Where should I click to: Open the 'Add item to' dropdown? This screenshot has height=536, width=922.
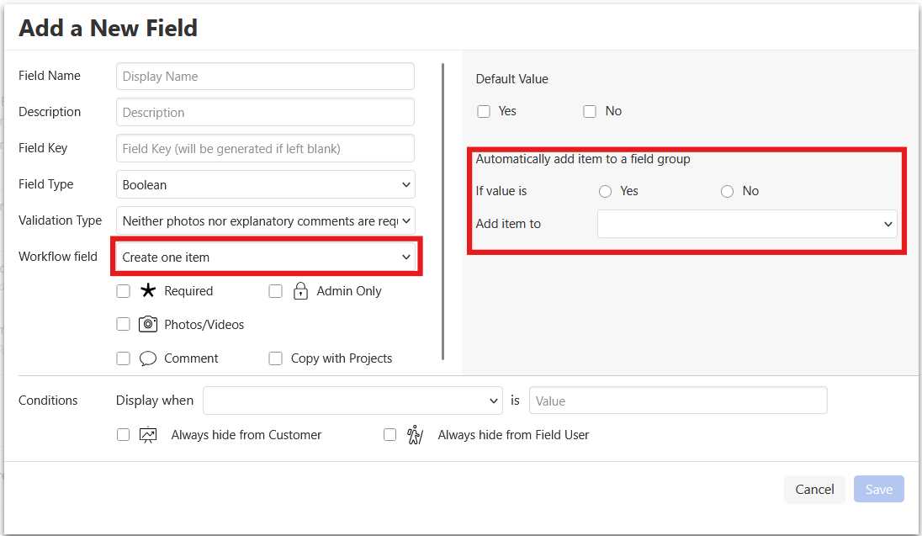tap(747, 224)
